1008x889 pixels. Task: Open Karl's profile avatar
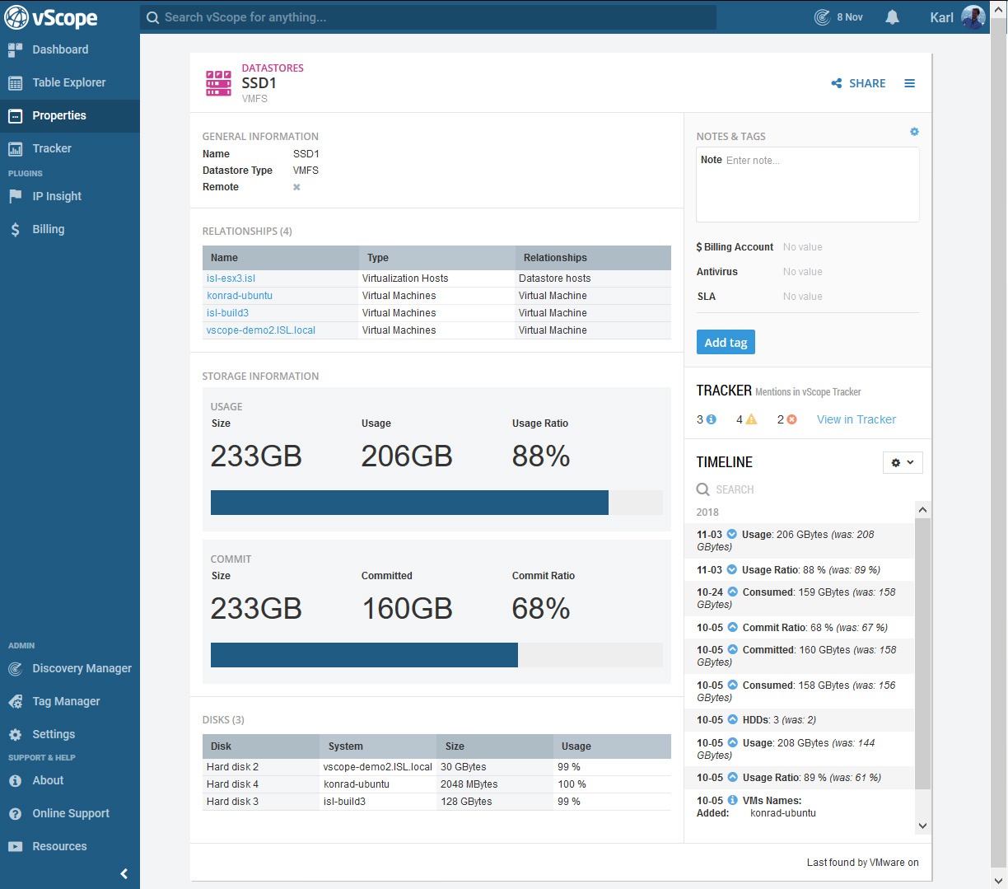click(973, 17)
